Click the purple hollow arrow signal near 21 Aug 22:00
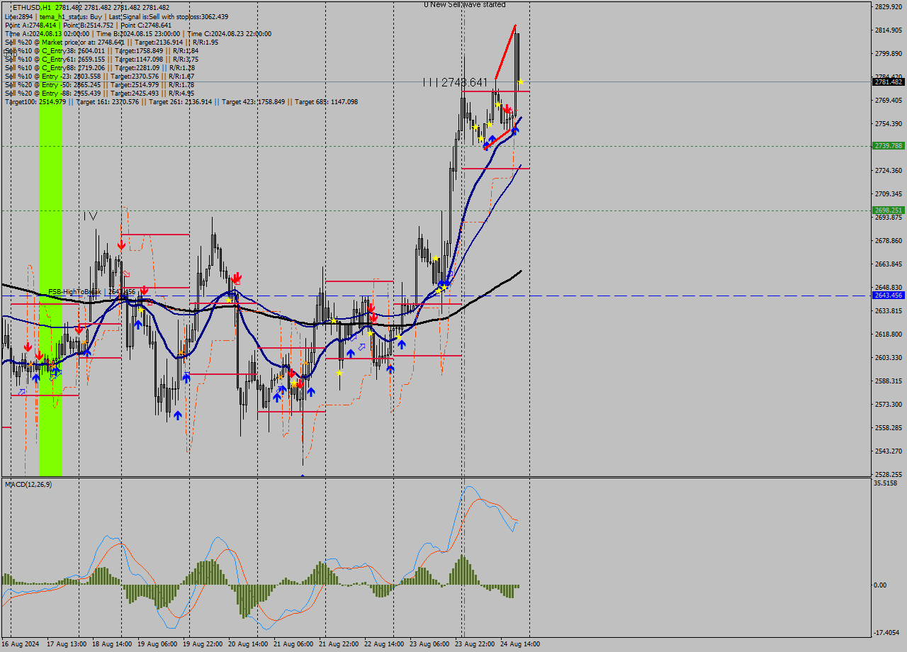The width and height of the screenshot is (907, 652). (362, 345)
